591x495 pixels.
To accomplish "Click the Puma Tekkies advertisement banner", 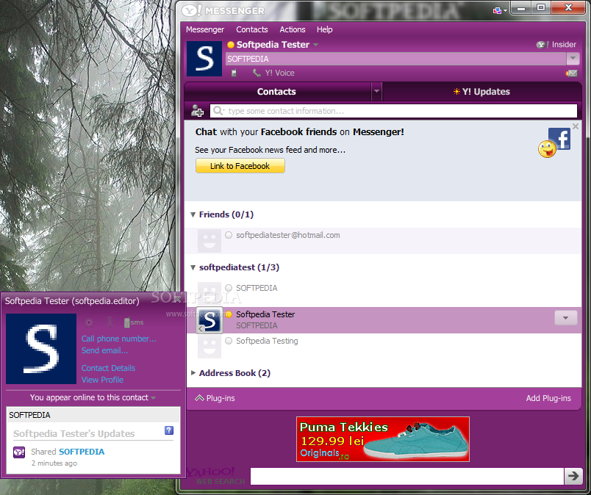I will pos(382,439).
